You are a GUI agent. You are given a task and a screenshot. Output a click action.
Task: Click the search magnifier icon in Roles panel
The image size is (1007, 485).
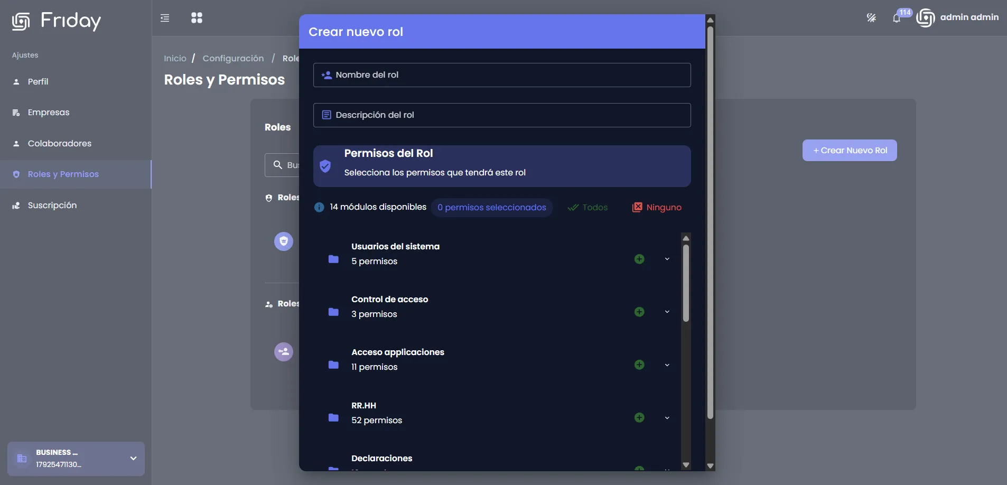tap(277, 165)
